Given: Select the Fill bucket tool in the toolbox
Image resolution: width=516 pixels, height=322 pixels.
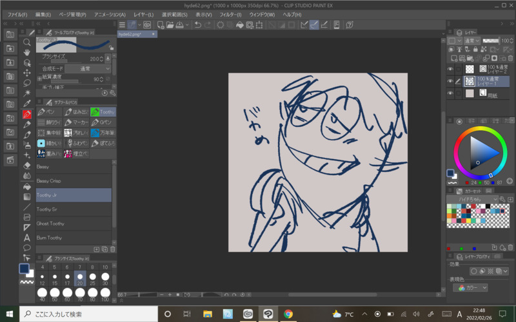Looking at the screenshot, I should pos(27,186).
